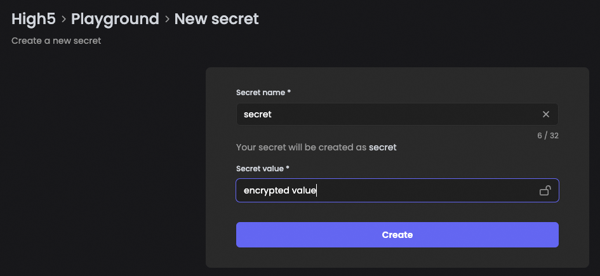Go to High5 breadcrumb

33,19
